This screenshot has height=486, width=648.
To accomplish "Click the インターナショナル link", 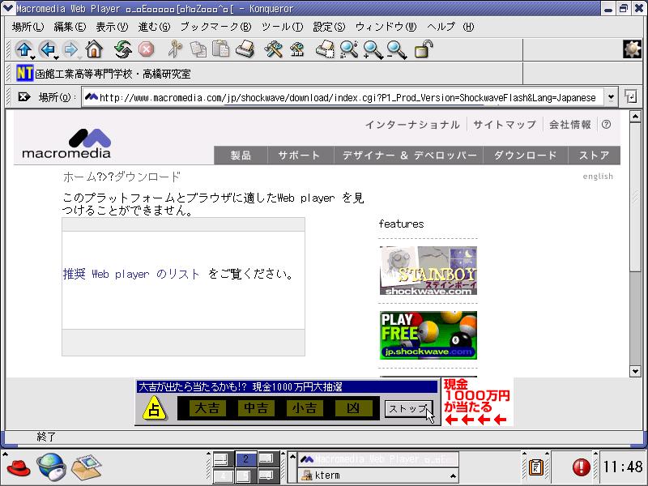I will 412,125.
